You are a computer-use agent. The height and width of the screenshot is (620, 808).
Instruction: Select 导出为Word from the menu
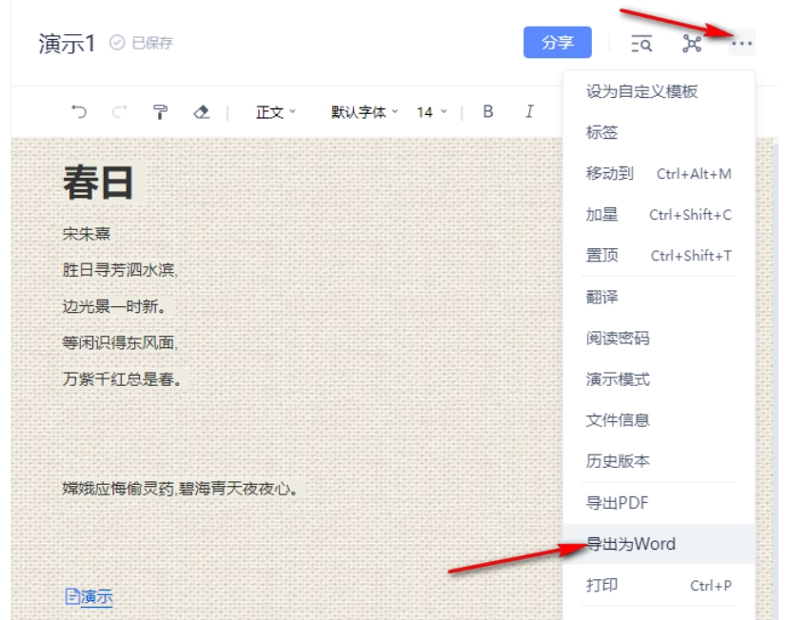pyautogui.click(x=630, y=544)
